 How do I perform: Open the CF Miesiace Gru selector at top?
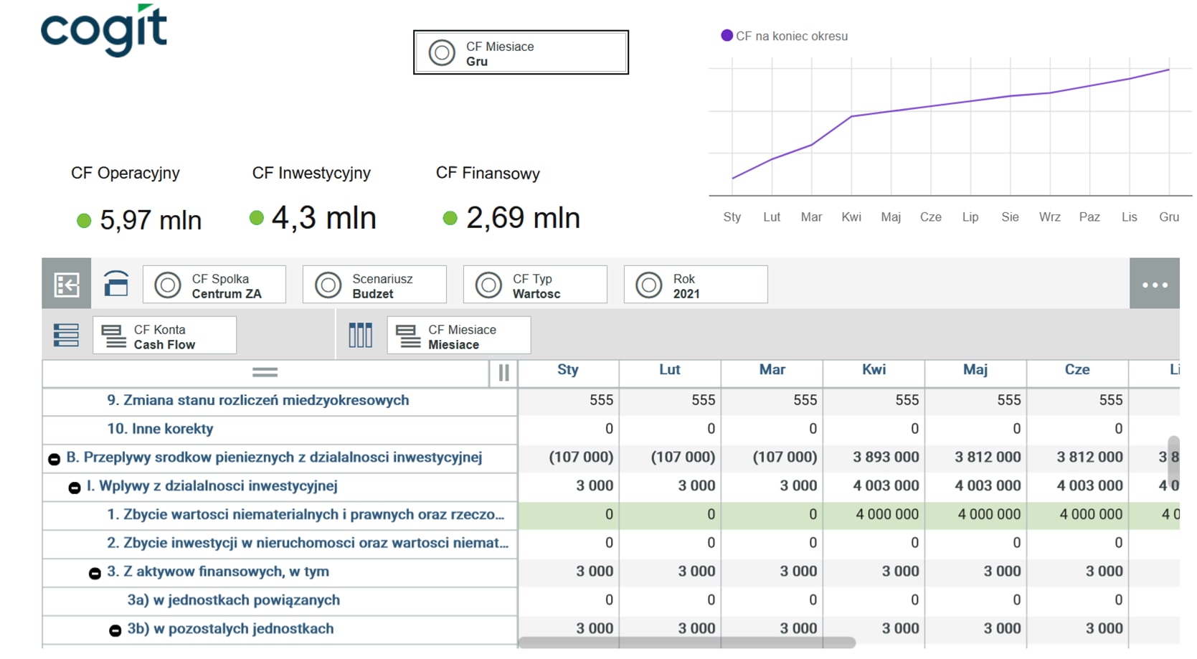tap(521, 52)
